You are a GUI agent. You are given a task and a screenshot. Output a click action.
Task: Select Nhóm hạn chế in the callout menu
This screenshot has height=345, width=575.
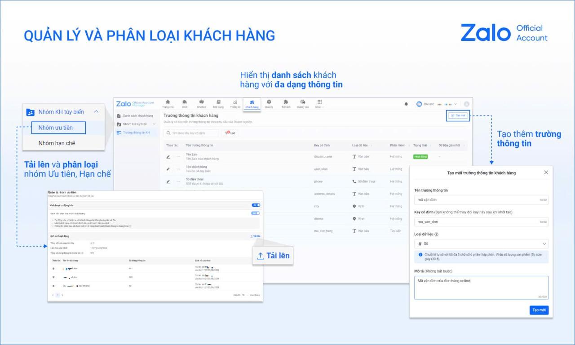click(x=57, y=143)
